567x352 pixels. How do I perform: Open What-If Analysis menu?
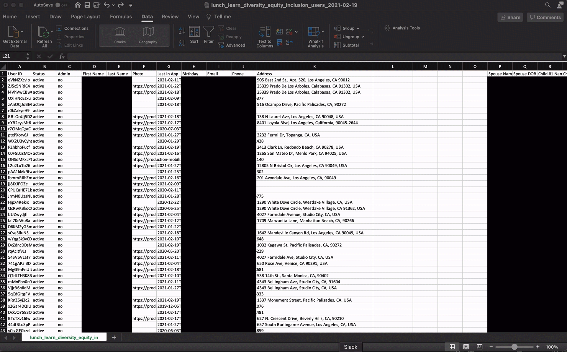click(x=316, y=37)
